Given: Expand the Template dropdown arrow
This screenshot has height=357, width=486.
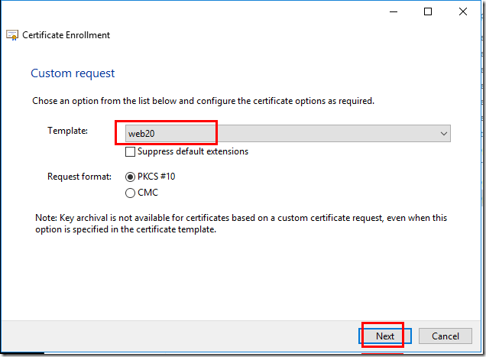Looking at the screenshot, I should click(x=444, y=133).
